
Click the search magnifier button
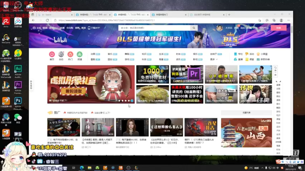click(194, 28)
